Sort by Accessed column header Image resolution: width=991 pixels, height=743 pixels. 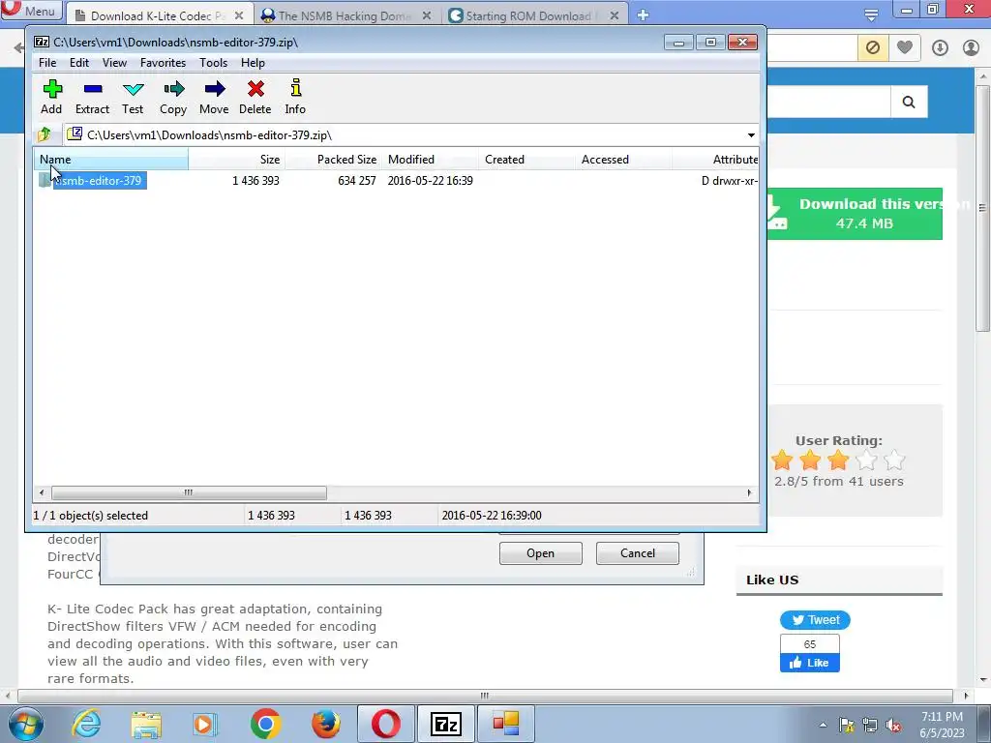click(624, 160)
